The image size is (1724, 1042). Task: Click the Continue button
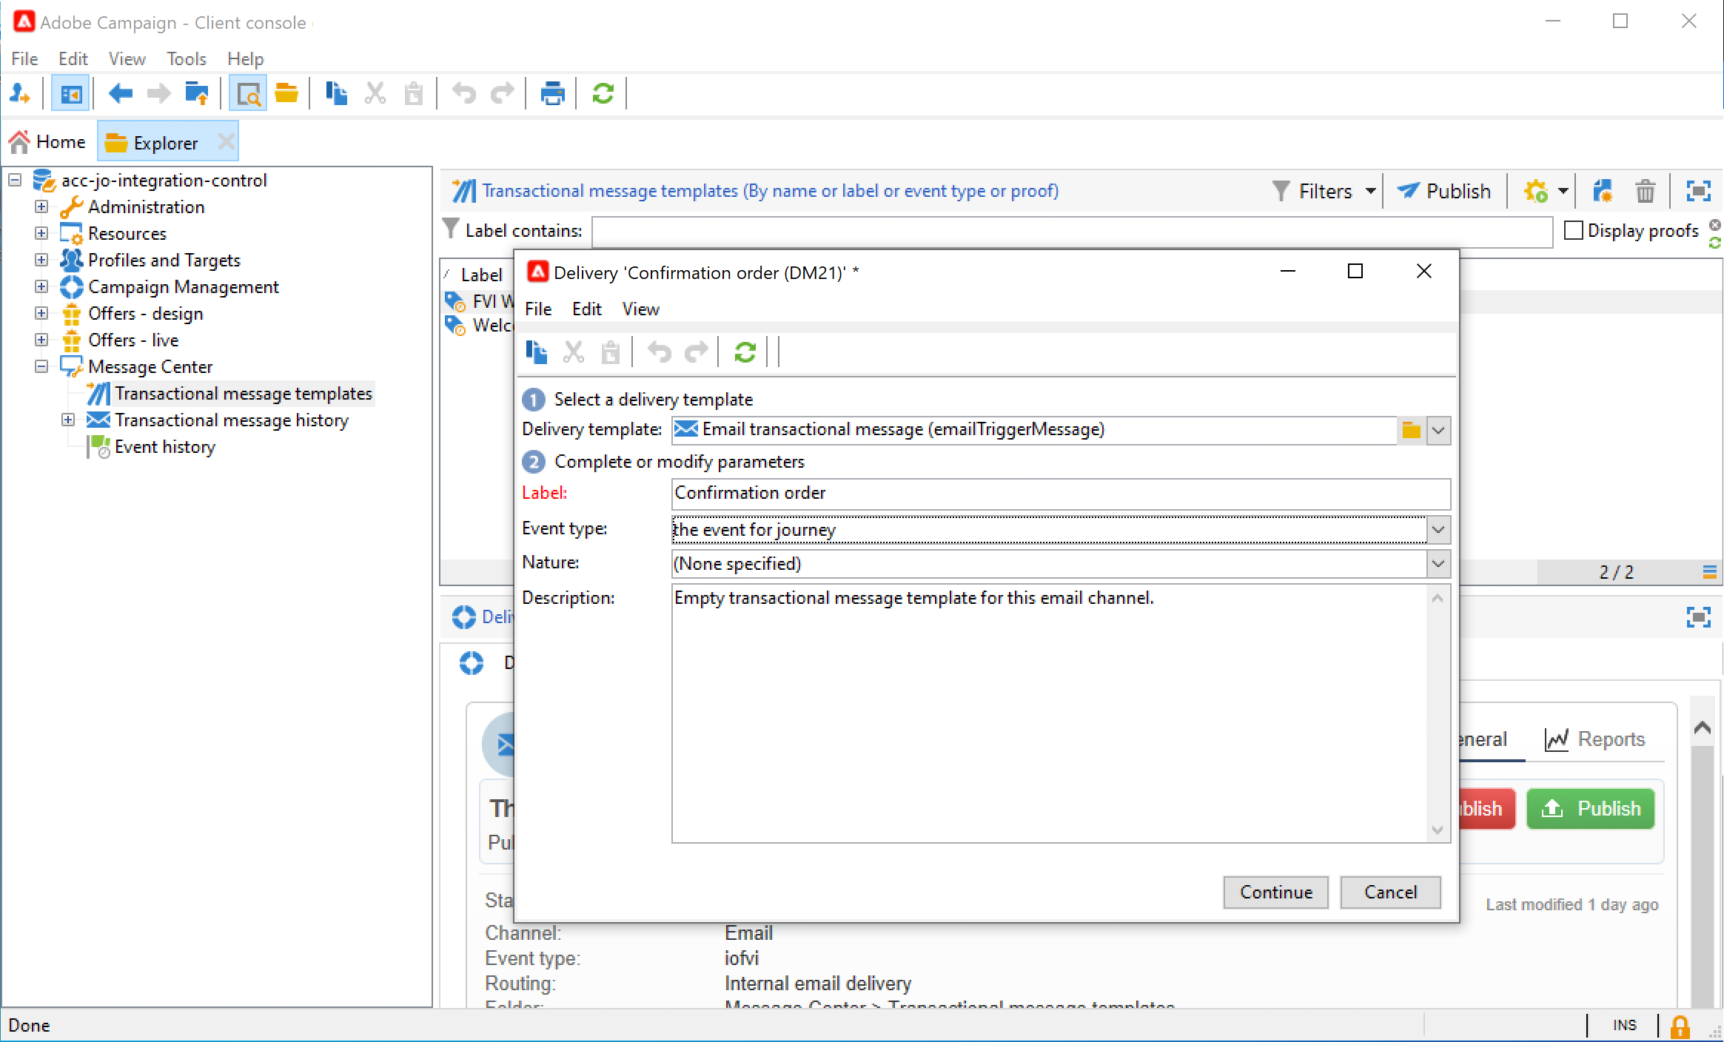[1275, 893]
